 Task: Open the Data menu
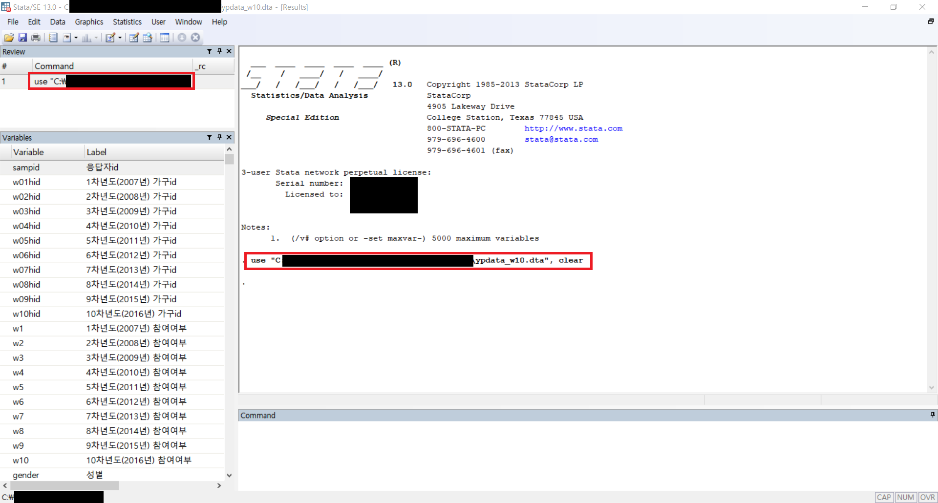tap(58, 22)
